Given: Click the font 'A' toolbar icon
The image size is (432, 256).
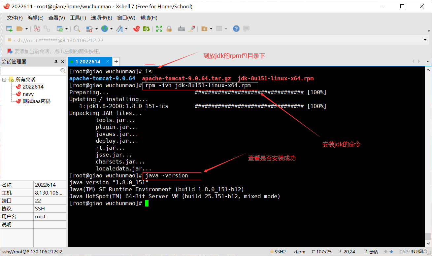Looking at the screenshot, I should click(119, 29).
